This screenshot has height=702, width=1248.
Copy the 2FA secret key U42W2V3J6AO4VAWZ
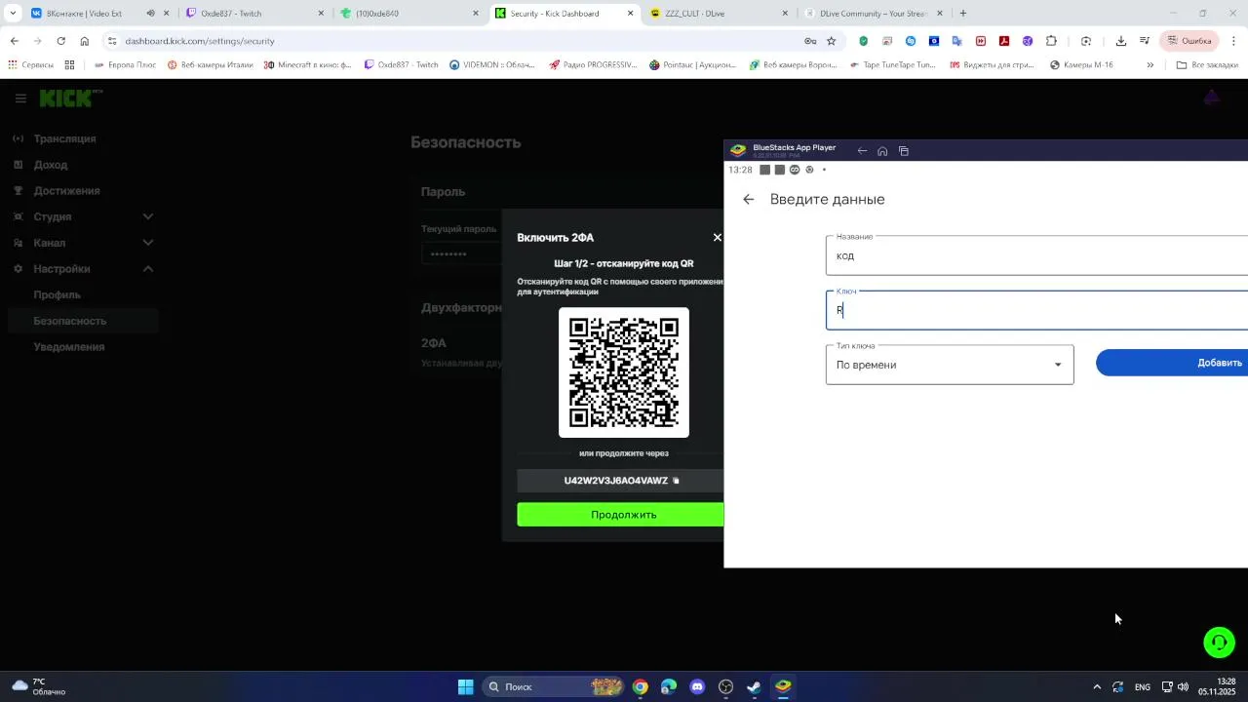[676, 481]
